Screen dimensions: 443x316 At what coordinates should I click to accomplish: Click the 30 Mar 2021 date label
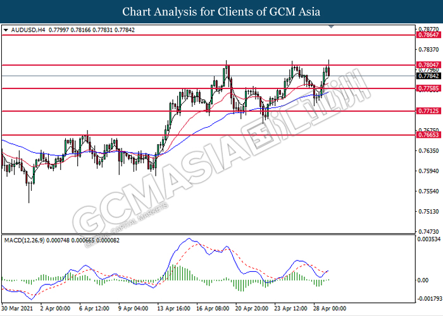click(17, 308)
